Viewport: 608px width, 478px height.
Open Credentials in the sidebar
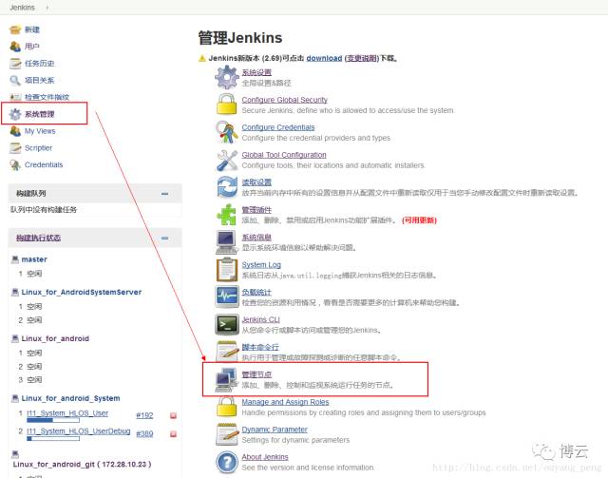[x=44, y=165]
